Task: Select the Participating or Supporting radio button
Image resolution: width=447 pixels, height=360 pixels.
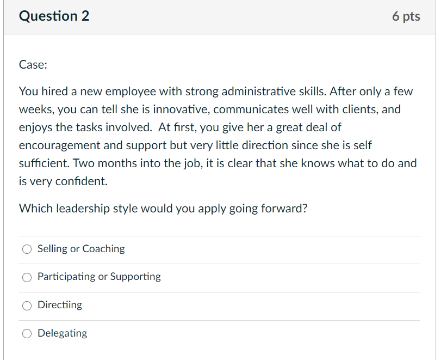Action: point(27,277)
